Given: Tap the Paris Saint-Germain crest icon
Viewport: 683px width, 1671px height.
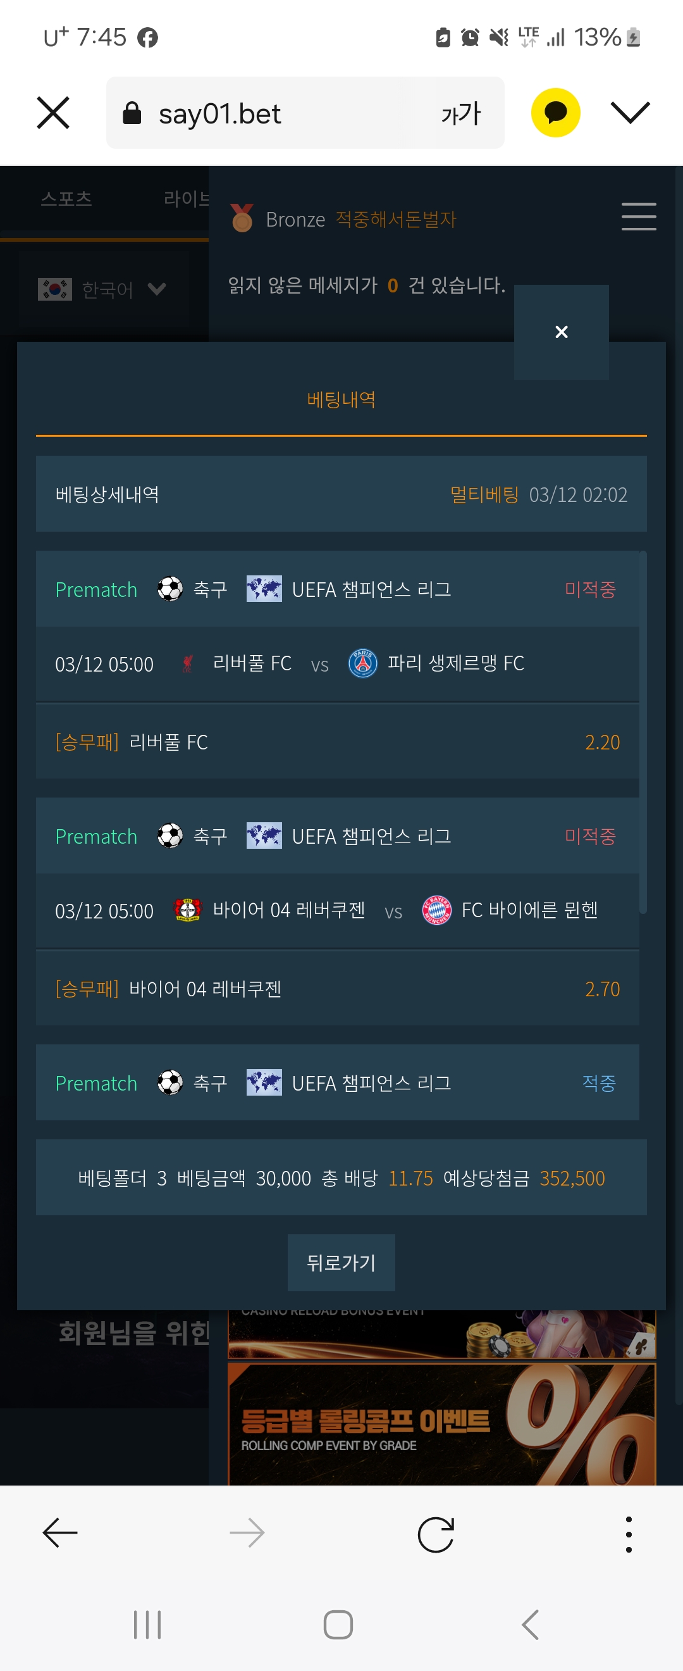Looking at the screenshot, I should 363,663.
